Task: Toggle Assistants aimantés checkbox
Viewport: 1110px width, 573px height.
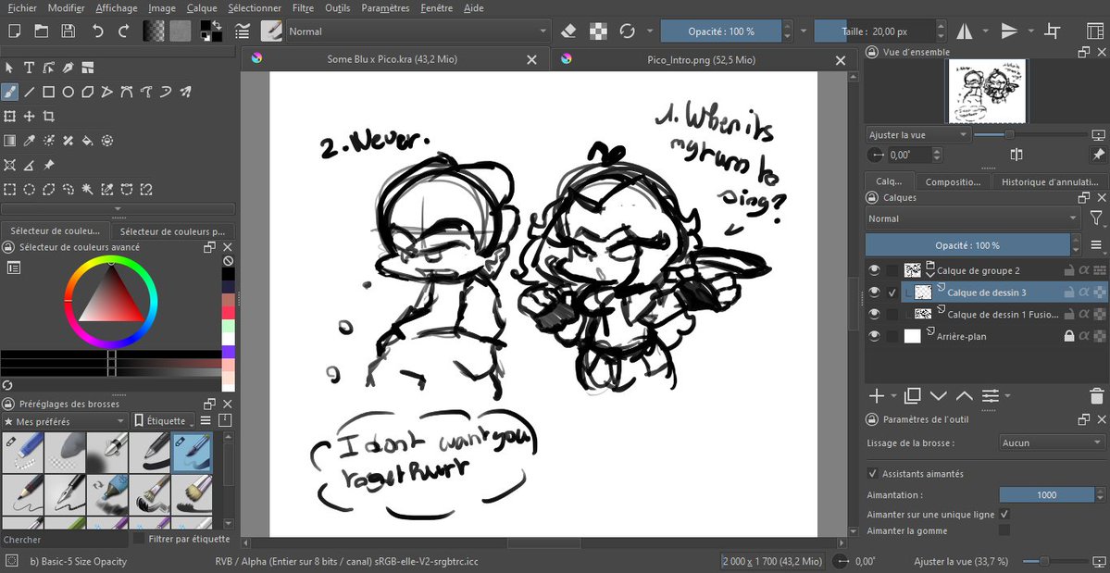Action: [x=872, y=473]
